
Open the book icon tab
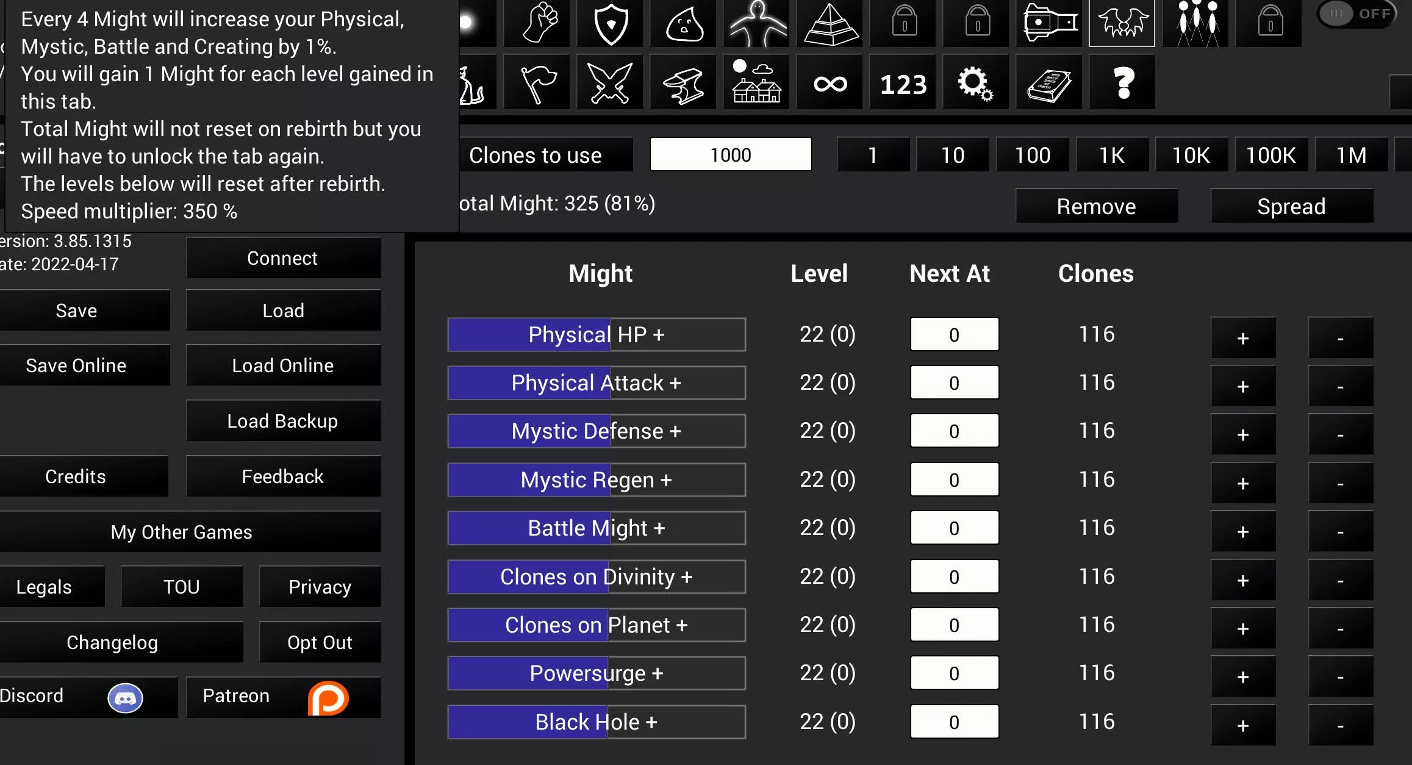(x=1049, y=83)
